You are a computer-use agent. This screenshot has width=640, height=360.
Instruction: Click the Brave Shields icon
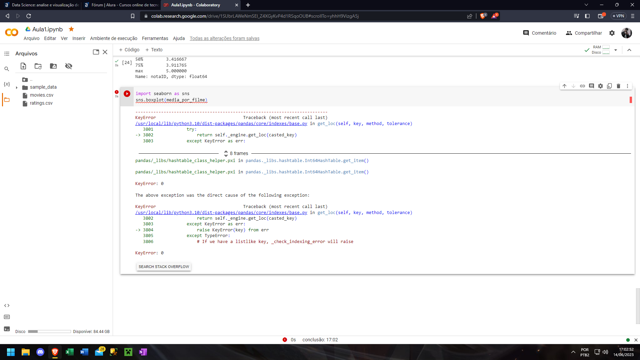point(482,16)
